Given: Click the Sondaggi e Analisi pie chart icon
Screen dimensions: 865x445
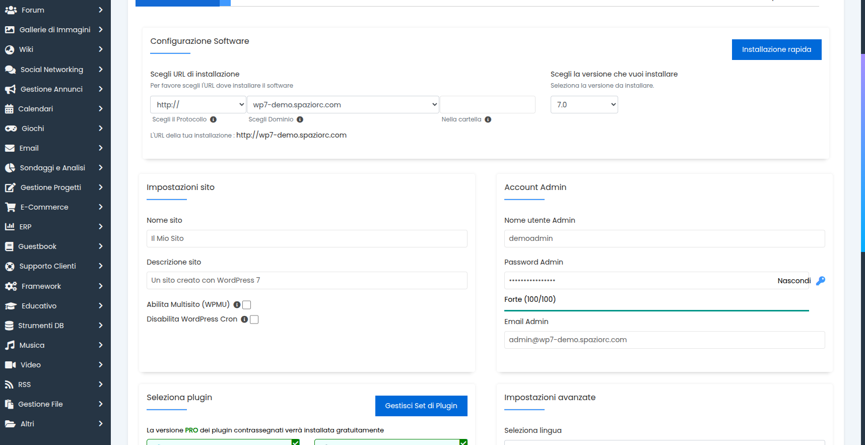Looking at the screenshot, I should click(10, 168).
